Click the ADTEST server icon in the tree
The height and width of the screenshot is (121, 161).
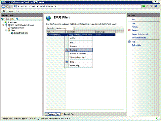coord(6,25)
